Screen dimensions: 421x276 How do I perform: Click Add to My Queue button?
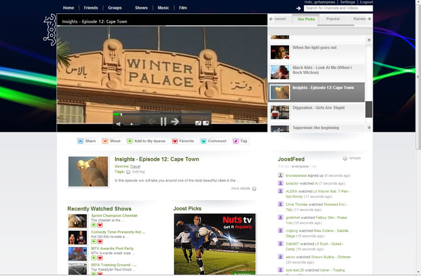click(147, 141)
